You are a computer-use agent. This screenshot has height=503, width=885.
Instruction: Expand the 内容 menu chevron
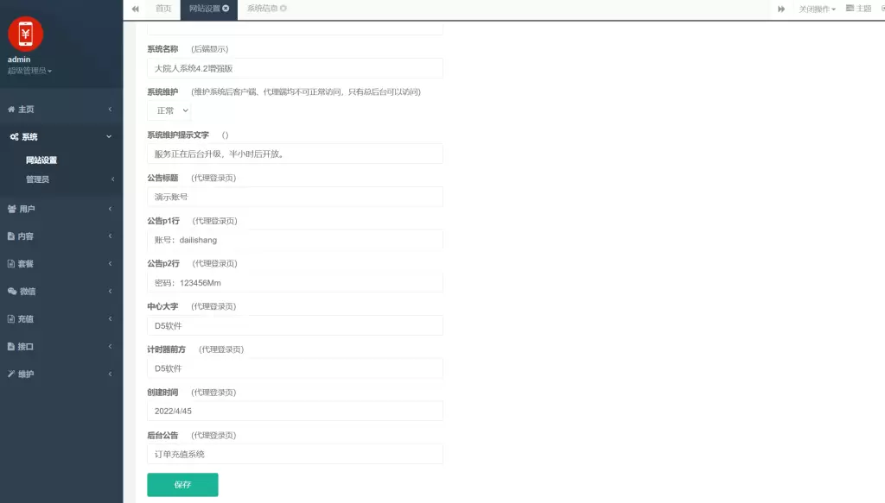[x=110, y=236]
